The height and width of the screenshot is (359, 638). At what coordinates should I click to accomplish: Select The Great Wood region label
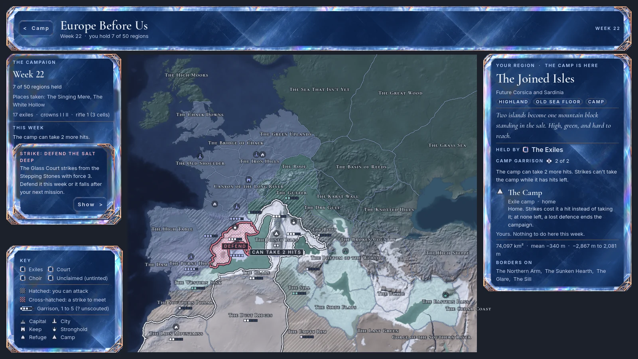pyautogui.click(x=400, y=93)
